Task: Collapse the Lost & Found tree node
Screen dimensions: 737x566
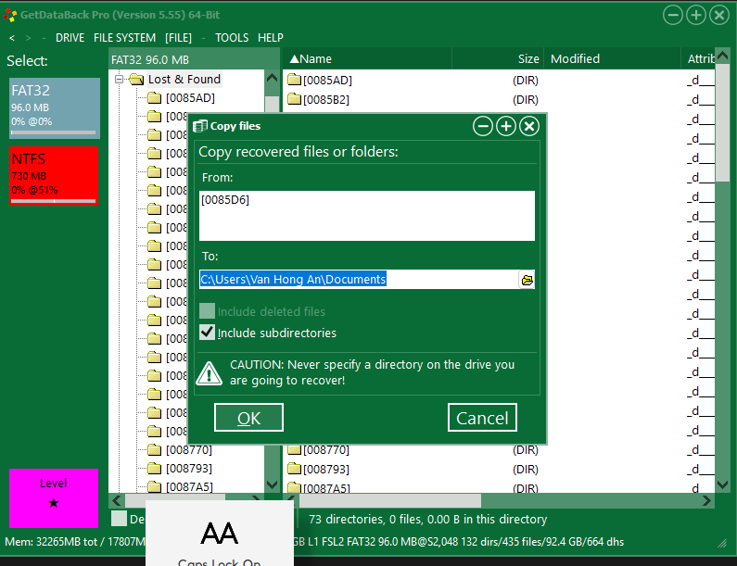Action: [x=120, y=80]
